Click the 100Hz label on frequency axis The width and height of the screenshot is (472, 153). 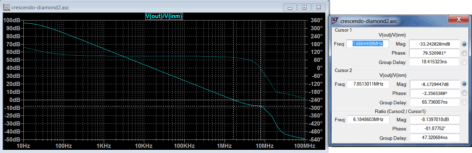pyautogui.click(x=63, y=146)
